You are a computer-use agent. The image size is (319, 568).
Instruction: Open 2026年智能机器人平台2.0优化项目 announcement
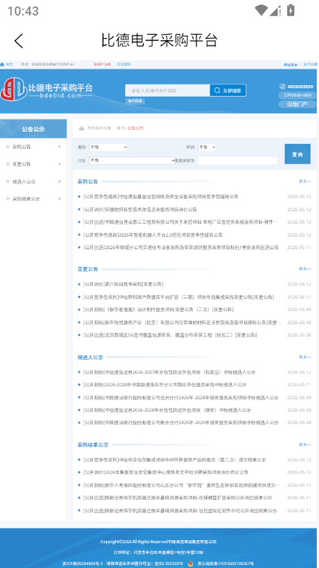[153, 234]
